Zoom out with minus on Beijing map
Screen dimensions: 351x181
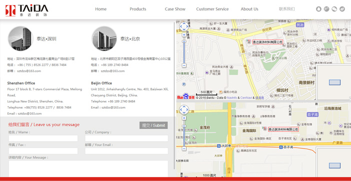tap(184, 149)
